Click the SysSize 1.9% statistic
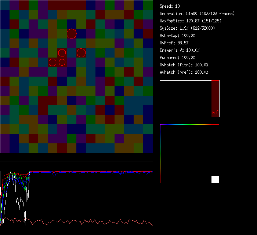This screenshot has width=257, height=235. (187, 28)
